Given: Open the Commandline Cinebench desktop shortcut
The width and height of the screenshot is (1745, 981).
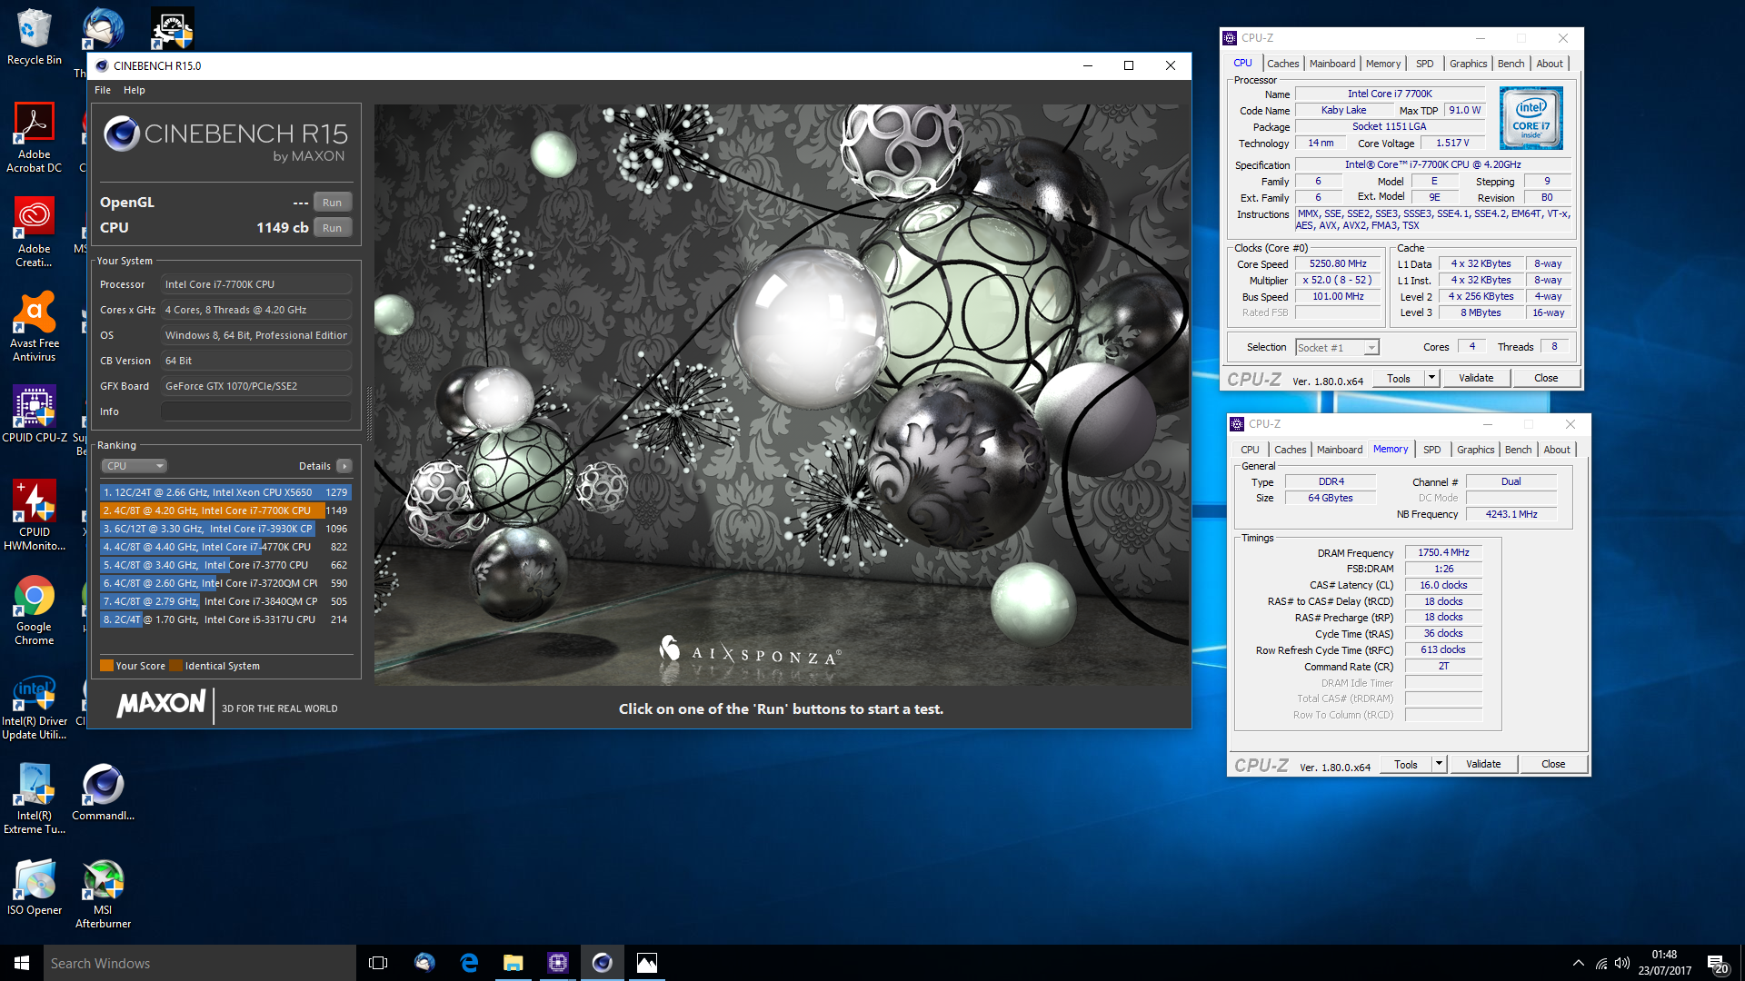Looking at the screenshot, I should [x=103, y=792].
